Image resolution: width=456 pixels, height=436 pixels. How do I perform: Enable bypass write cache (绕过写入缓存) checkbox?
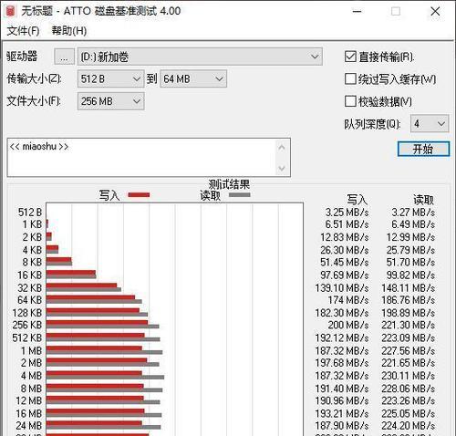(350, 79)
